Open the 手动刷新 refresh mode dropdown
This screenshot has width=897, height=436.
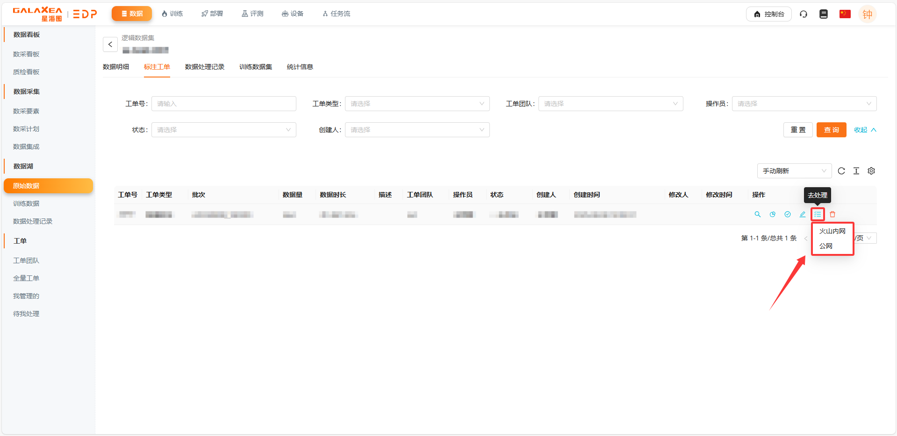[794, 171]
